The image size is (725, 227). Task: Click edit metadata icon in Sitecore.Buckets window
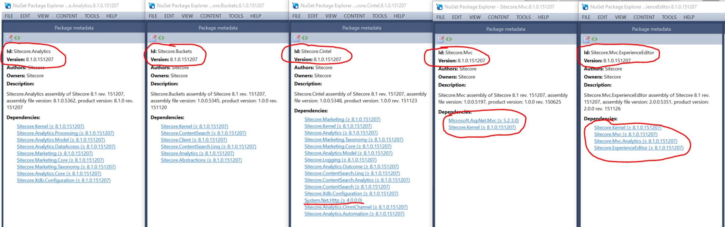point(153,38)
